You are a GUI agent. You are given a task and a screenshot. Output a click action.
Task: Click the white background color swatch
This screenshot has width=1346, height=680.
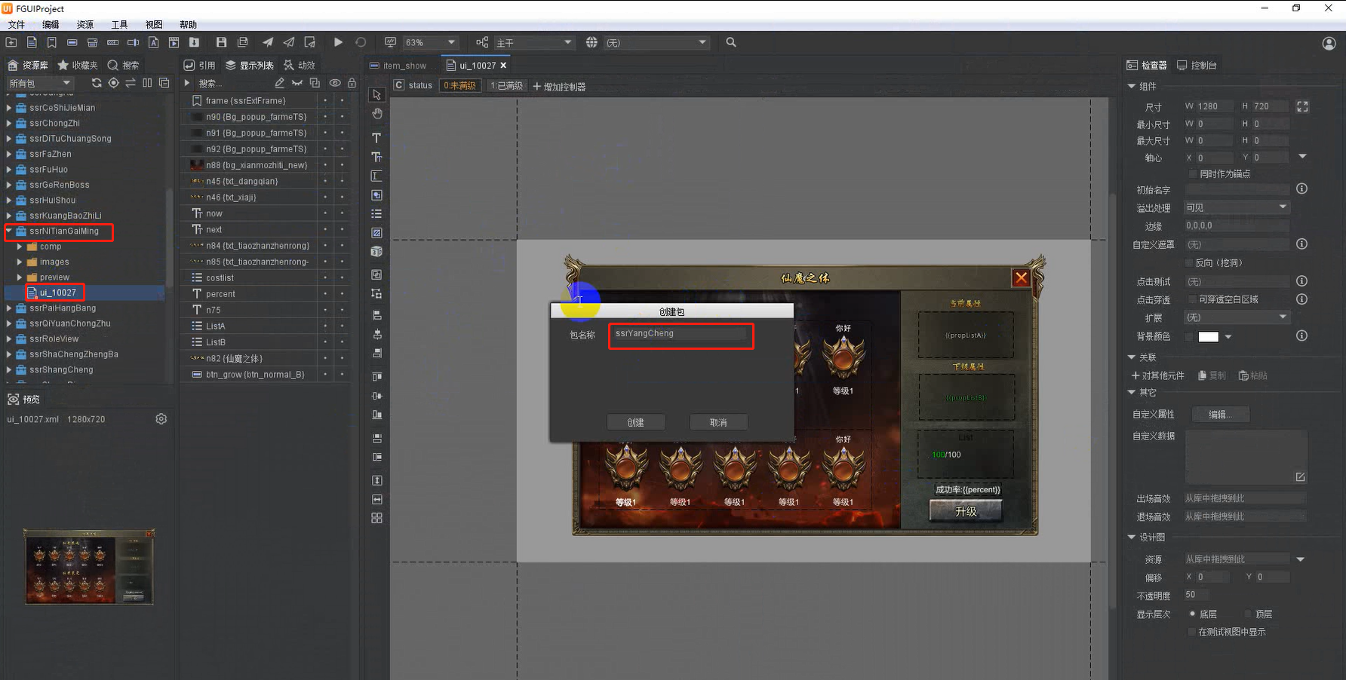[1208, 336]
